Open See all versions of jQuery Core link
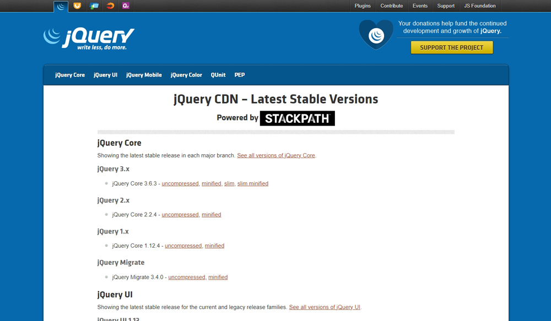This screenshot has height=321, width=551. (276, 155)
